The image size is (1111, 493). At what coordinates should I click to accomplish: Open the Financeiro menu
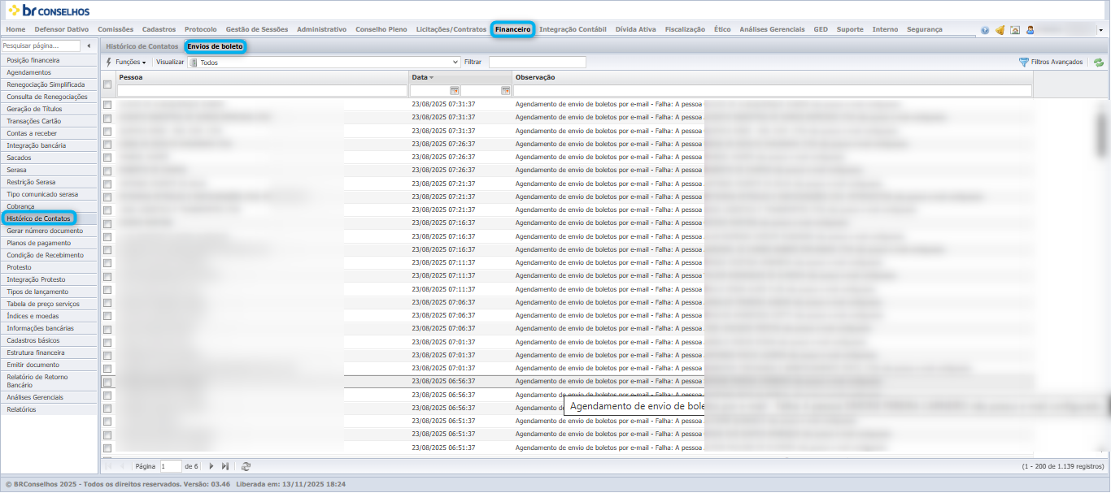click(512, 29)
